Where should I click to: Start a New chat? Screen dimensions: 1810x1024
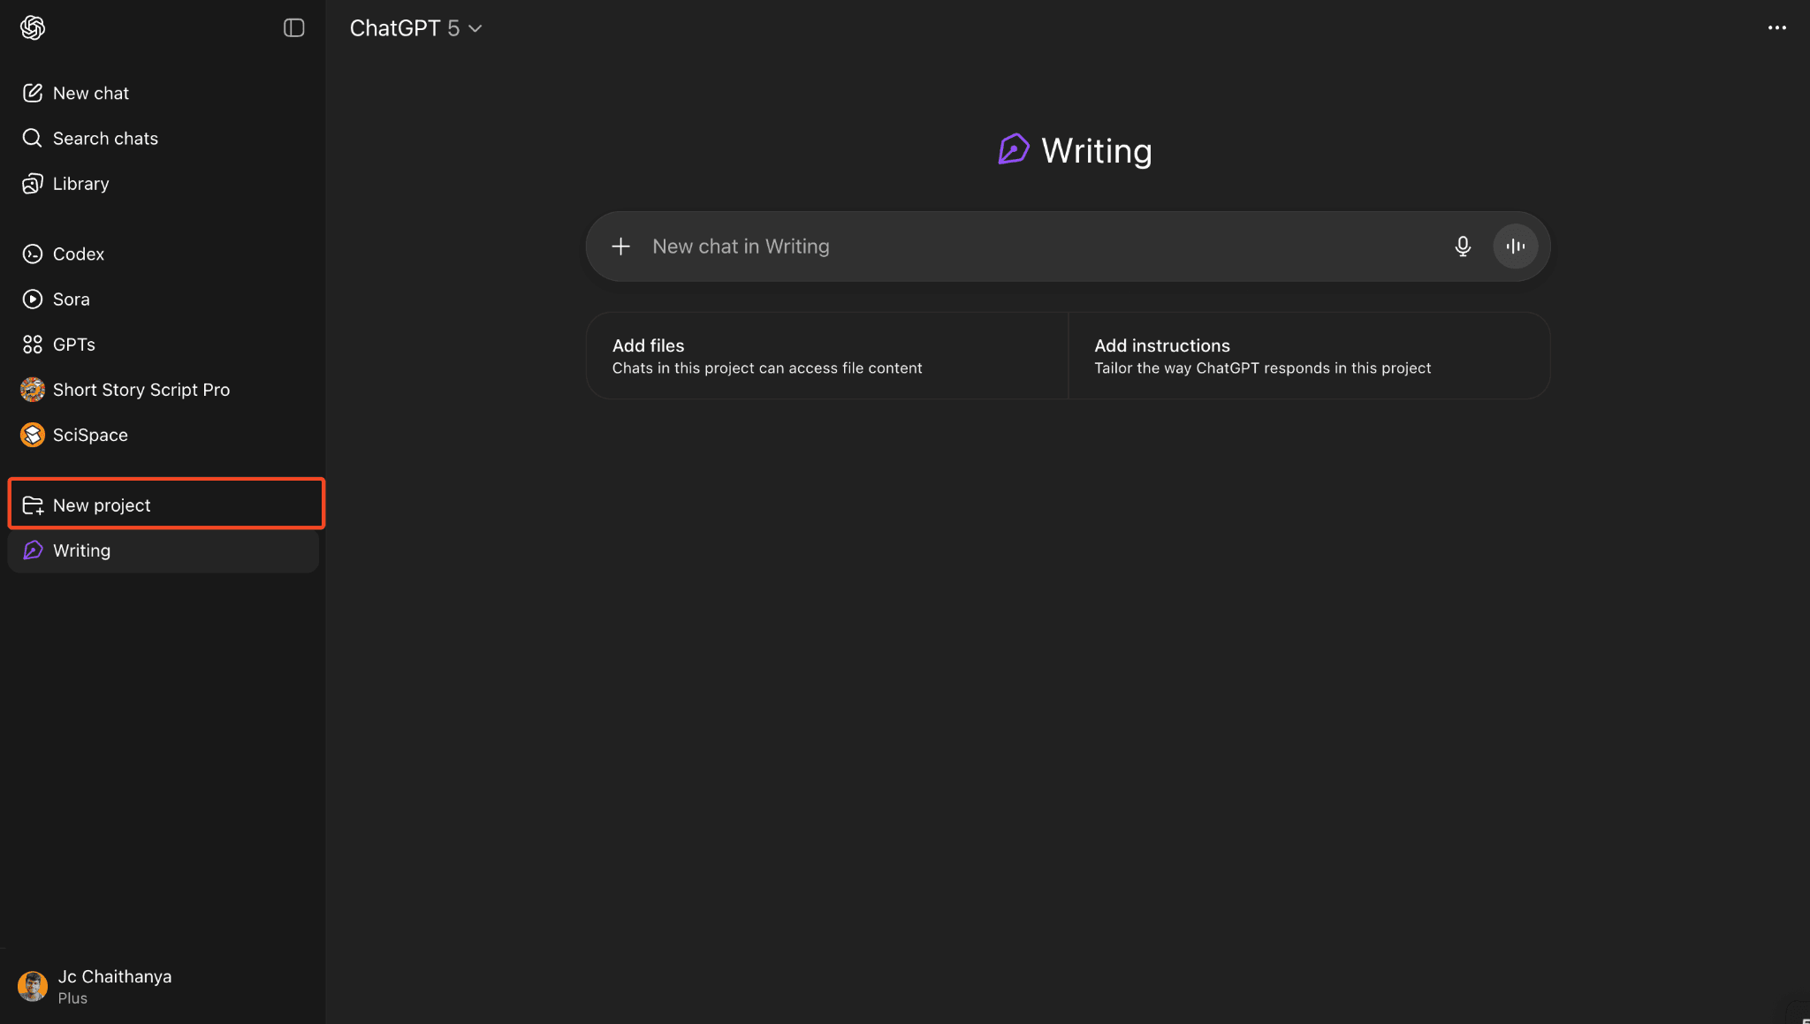point(90,93)
